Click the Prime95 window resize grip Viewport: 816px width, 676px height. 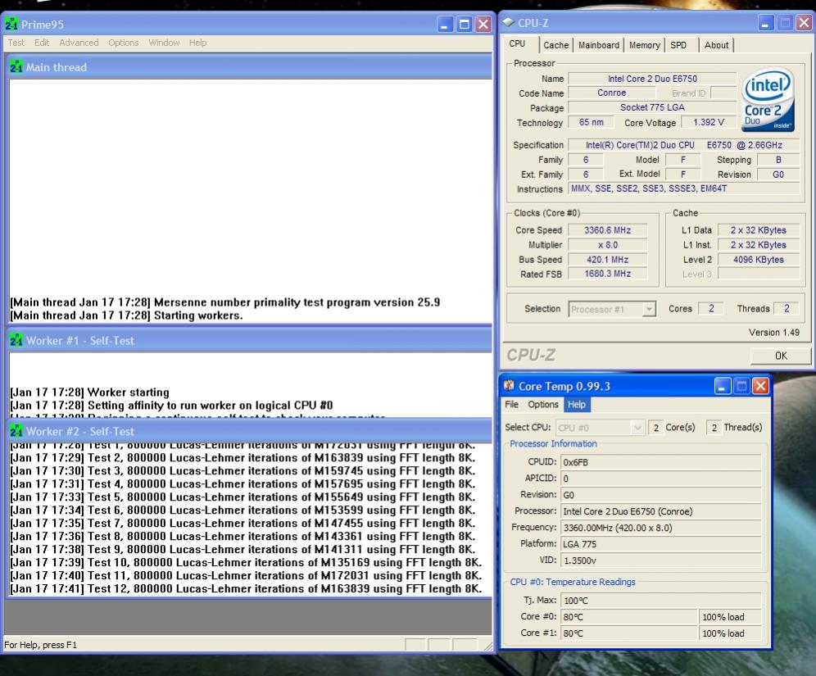[x=487, y=646]
